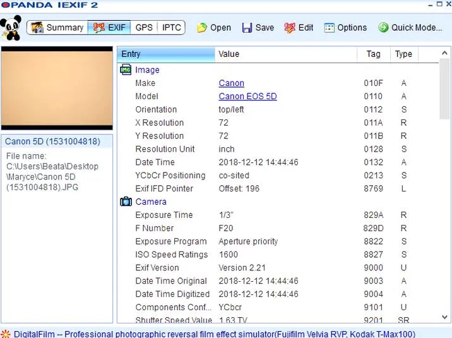Viewport: 452px width, 338px height.
Task: Click the Save floppy disk icon
Action: point(247,28)
